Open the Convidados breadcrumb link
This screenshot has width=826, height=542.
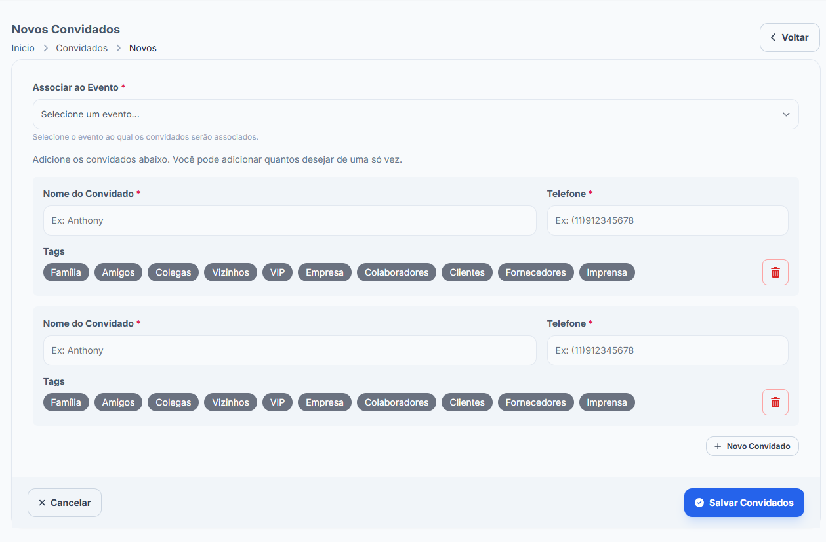(x=82, y=48)
